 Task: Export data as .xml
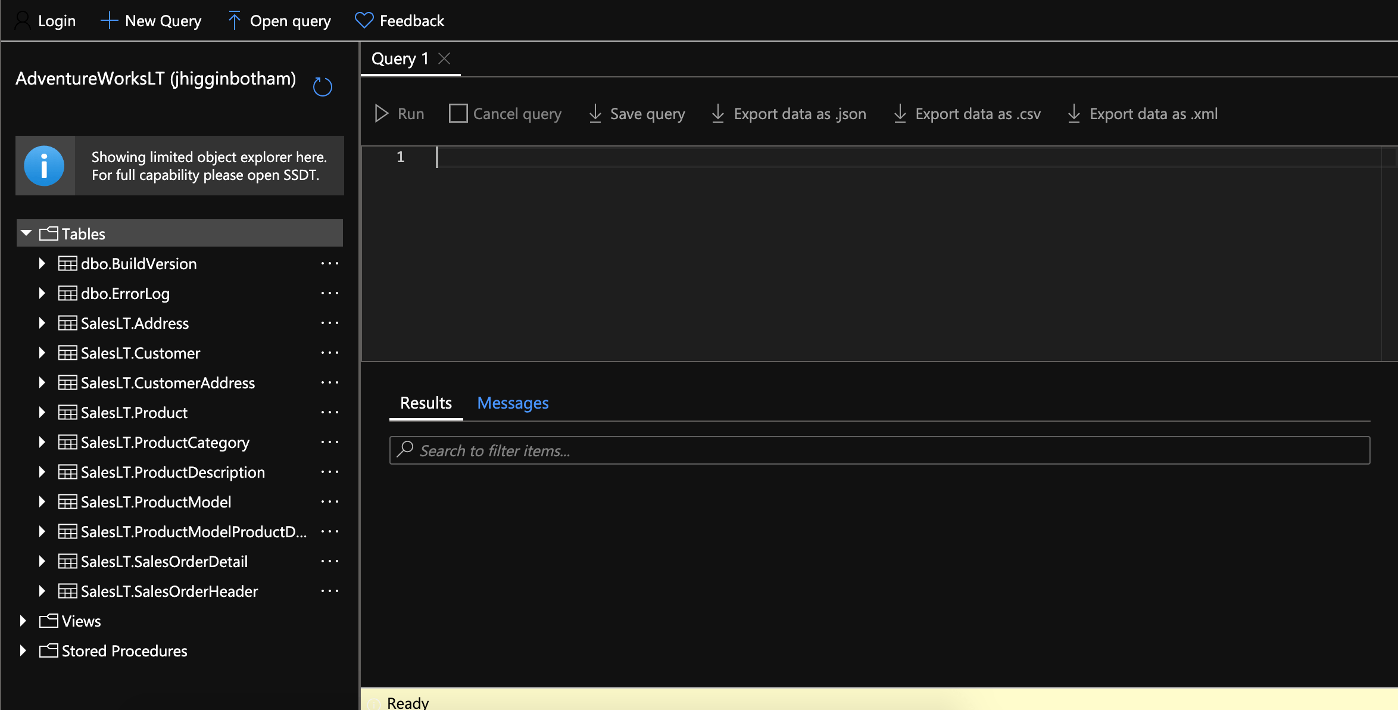(x=1142, y=114)
